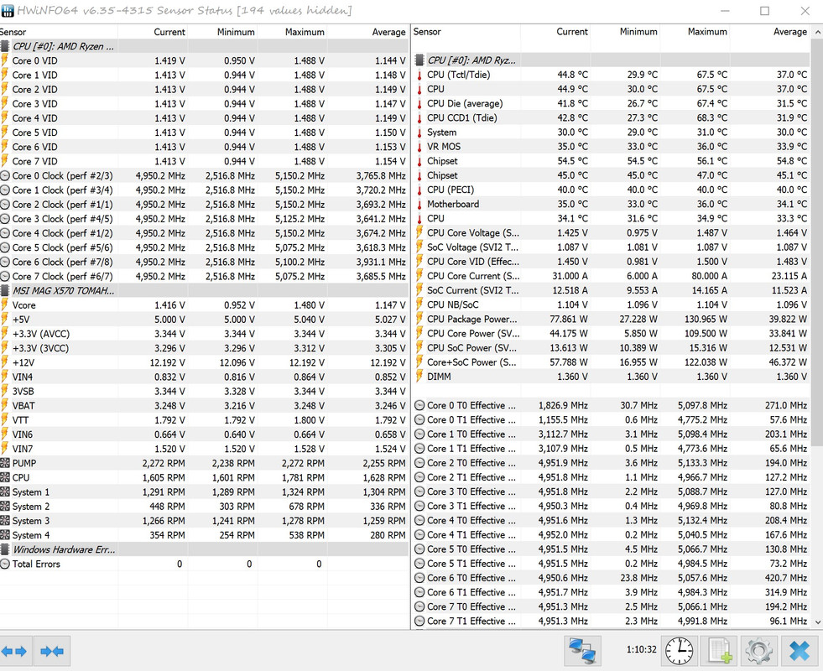This screenshot has height=671, width=823.
Task: Select the VBAT sensor row
Action: 204,406
